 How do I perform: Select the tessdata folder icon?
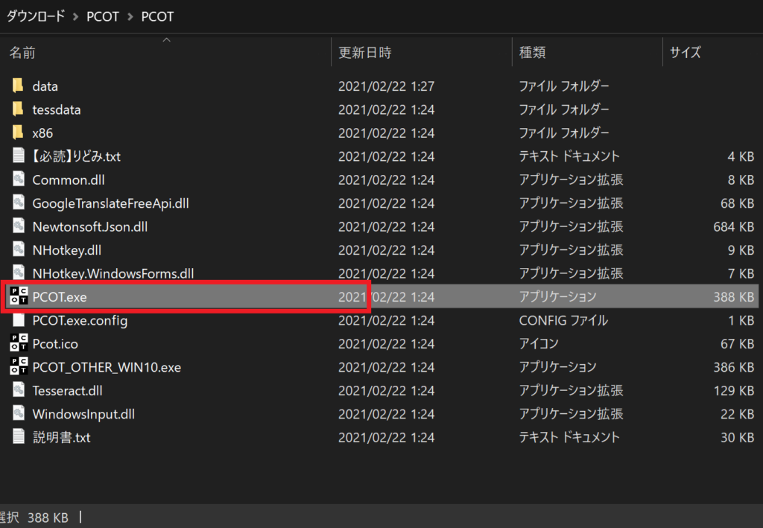click(18, 109)
